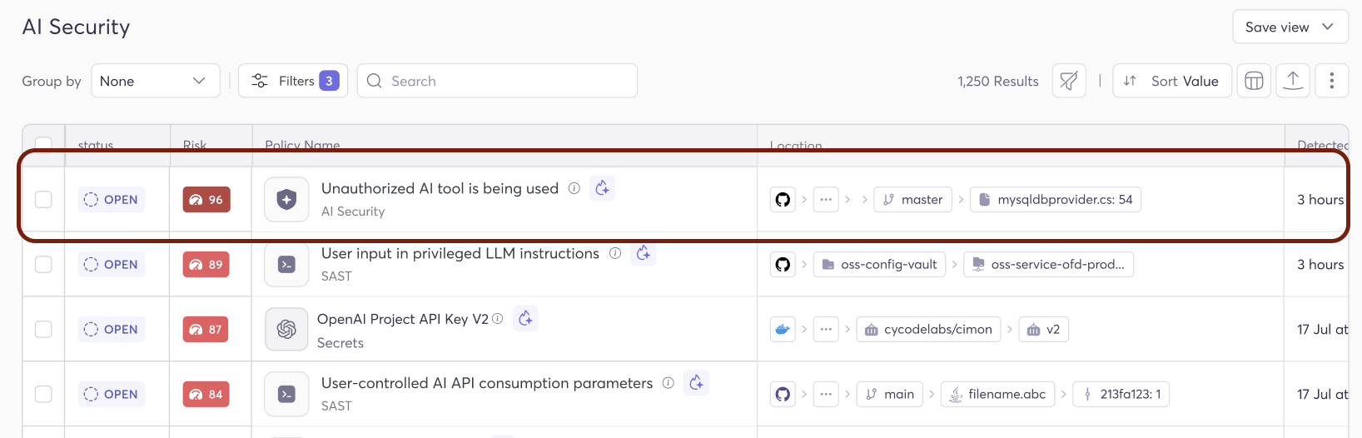
Task: Click the AI Security page title
Action: click(76, 27)
